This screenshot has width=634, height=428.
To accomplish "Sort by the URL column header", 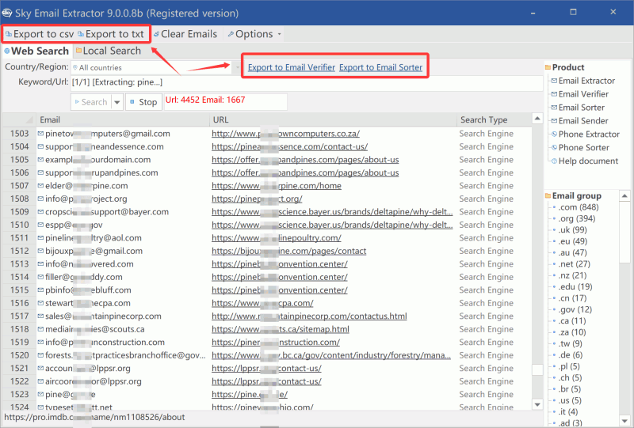I will pos(333,120).
